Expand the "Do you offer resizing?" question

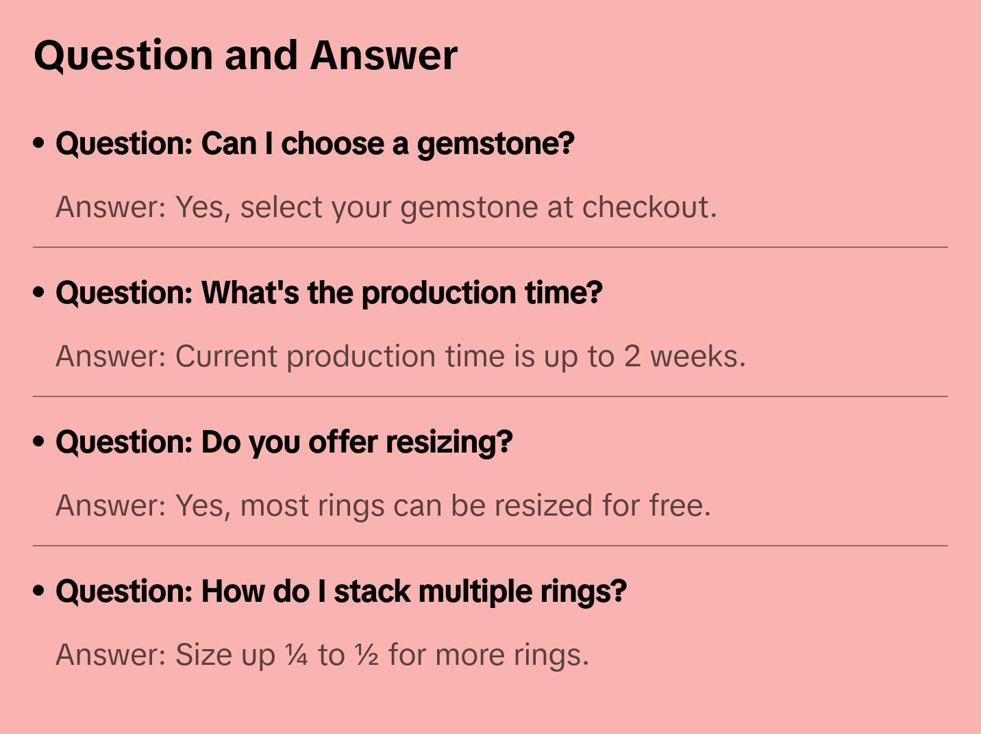tap(284, 442)
